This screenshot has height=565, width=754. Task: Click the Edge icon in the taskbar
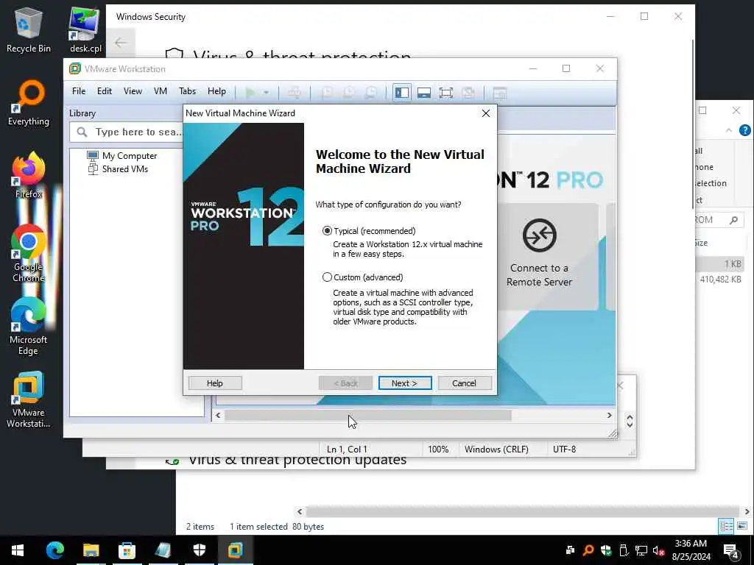(x=54, y=550)
